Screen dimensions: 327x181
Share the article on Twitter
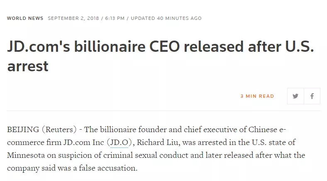coord(295,96)
